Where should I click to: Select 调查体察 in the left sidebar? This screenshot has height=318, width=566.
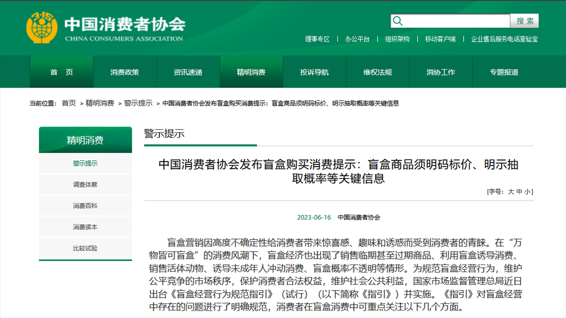pos(85,185)
